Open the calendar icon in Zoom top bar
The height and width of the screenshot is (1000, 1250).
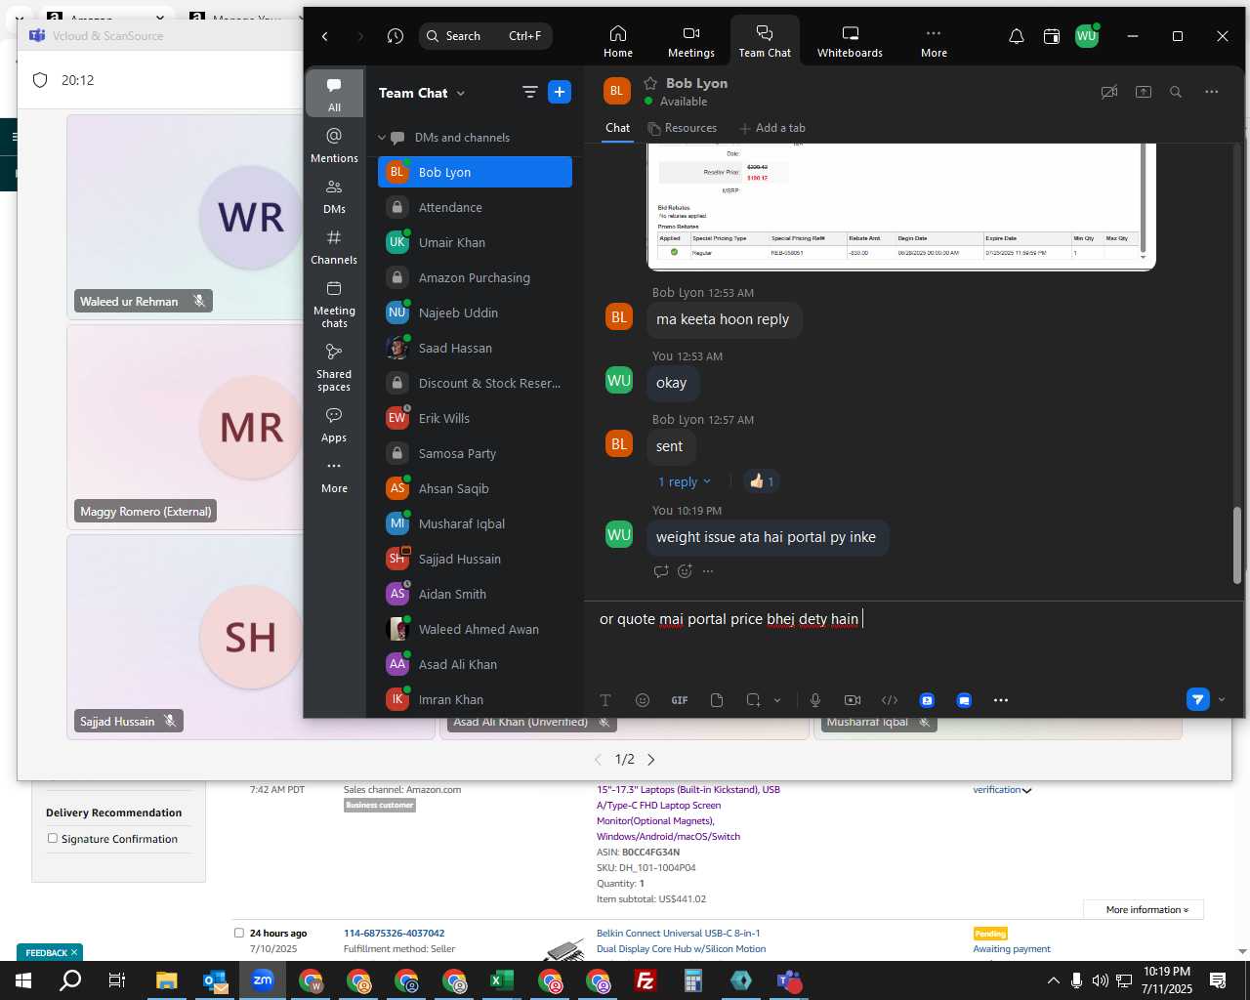[x=1052, y=36]
